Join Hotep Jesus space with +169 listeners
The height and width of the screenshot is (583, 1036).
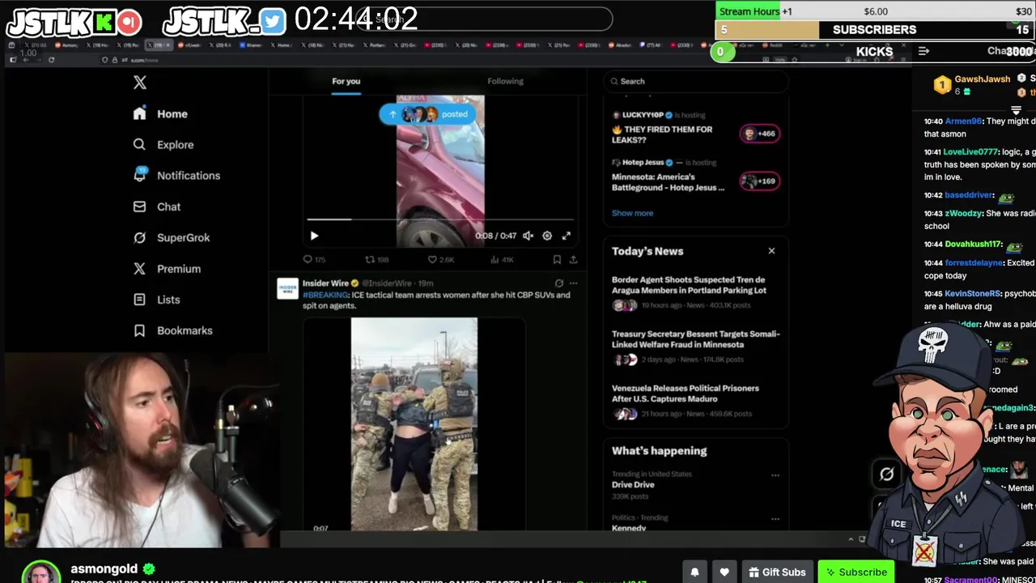pyautogui.click(x=759, y=181)
